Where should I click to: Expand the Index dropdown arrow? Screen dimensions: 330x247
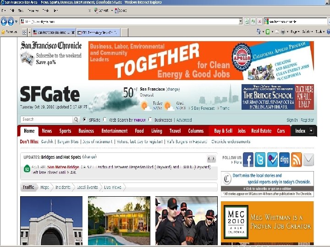pos(311,131)
